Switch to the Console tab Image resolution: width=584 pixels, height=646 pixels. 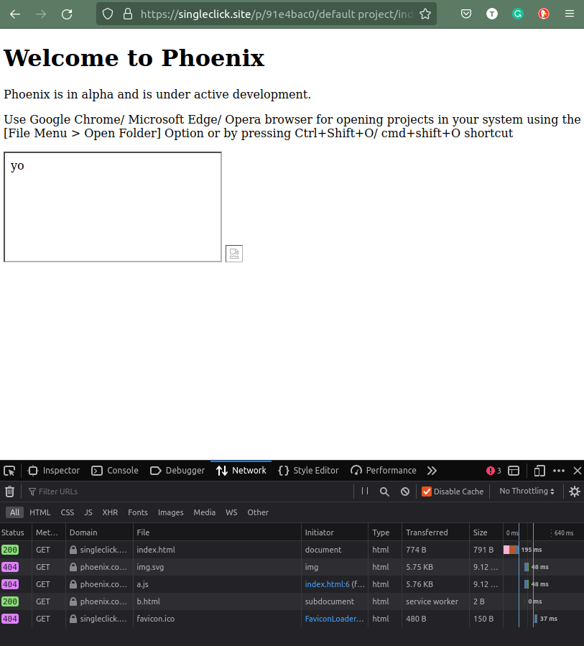(115, 471)
